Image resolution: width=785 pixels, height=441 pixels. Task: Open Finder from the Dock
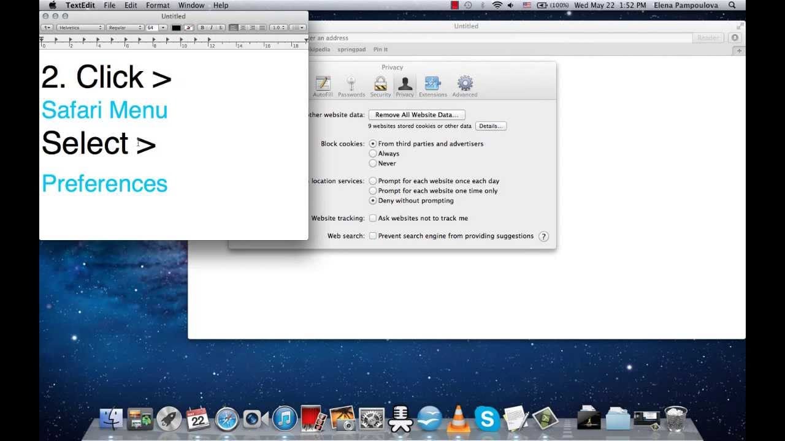pyautogui.click(x=111, y=419)
